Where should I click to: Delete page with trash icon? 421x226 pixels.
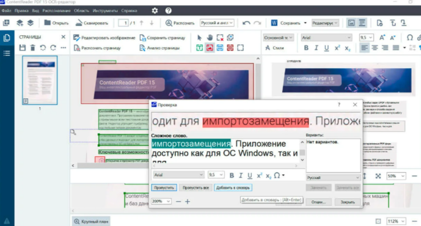coord(32,48)
